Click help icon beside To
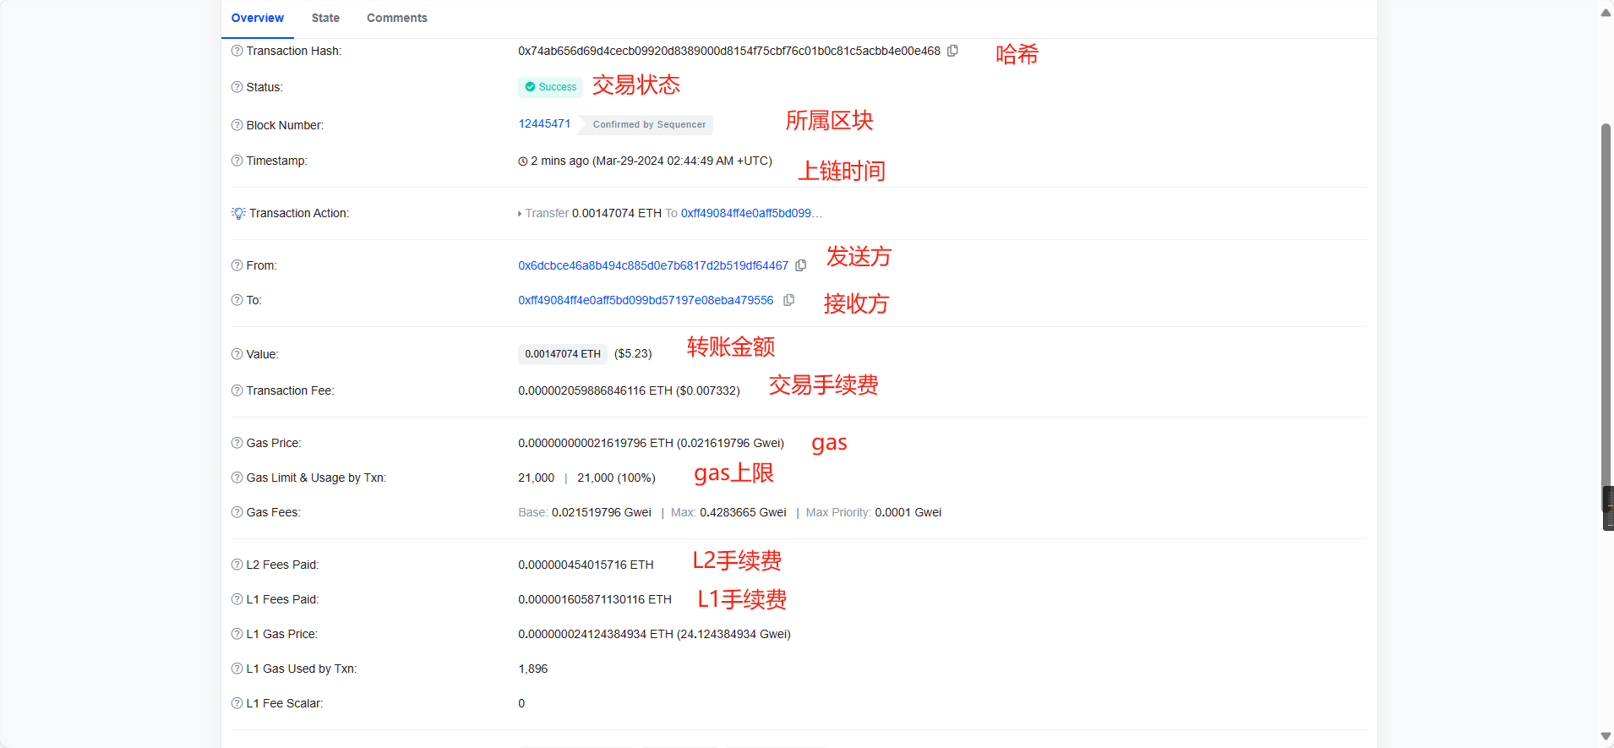Viewport: 1614px width, 748px height. tap(237, 300)
